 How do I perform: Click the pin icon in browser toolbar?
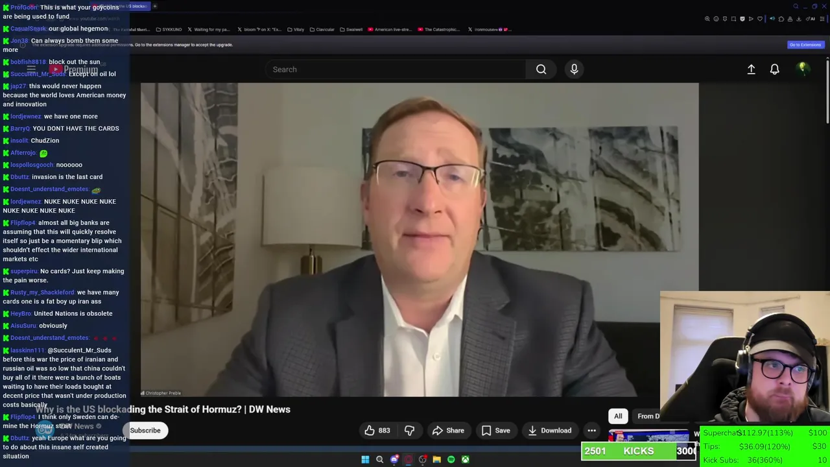[725, 19]
